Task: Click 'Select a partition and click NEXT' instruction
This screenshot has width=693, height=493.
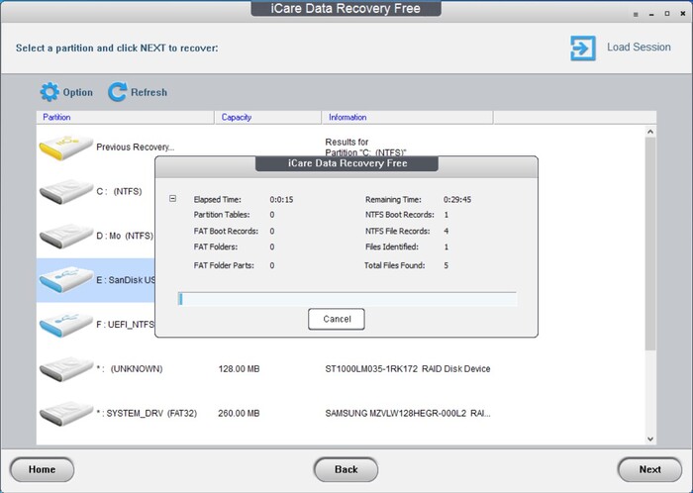Action: pyautogui.click(x=117, y=48)
